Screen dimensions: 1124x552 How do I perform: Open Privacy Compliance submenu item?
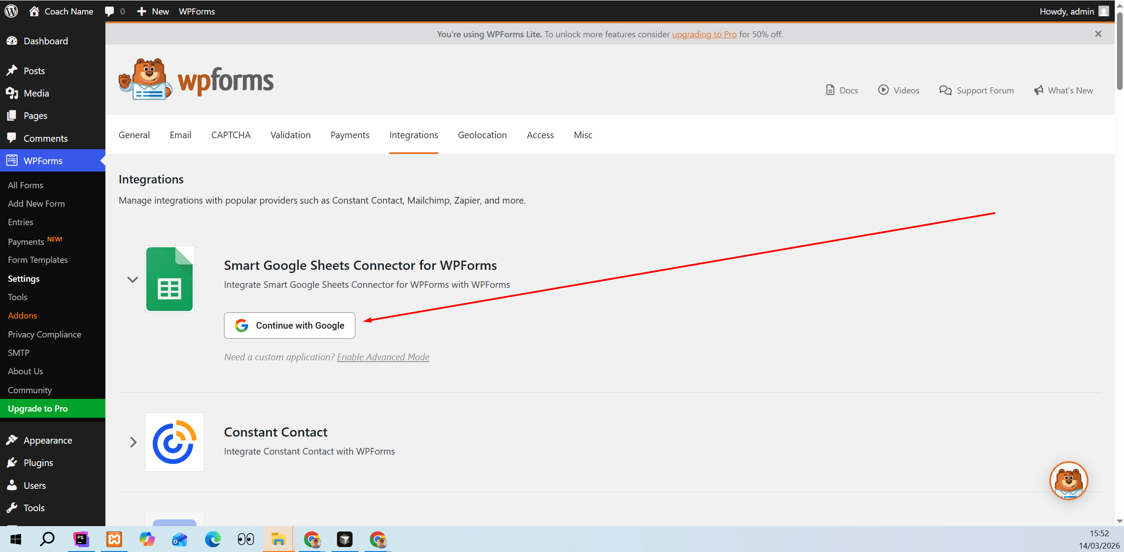point(45,334)
